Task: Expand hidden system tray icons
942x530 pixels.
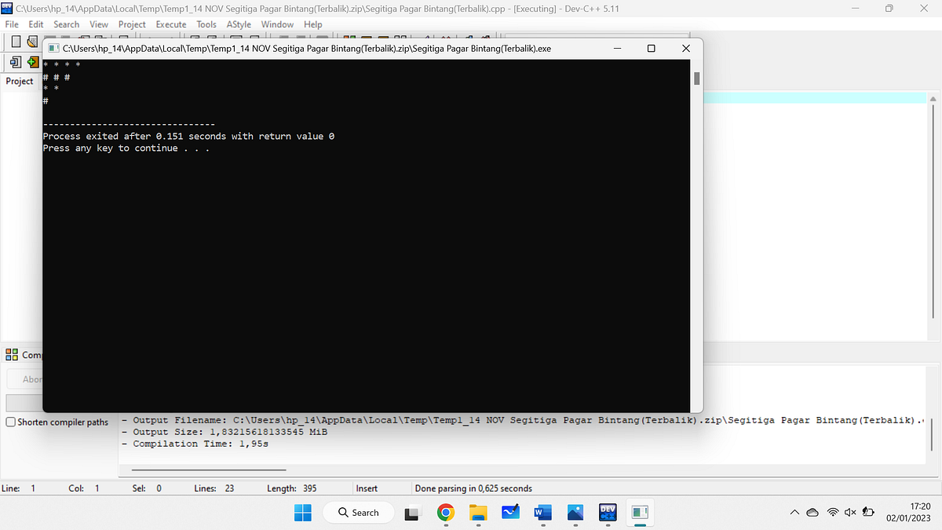Action: point(794,512)
